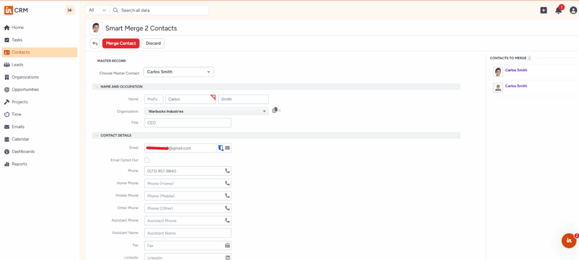This screenshot has width=579, height=260.
Task: Click the phone icon beside Phone field
Action: coord(227,171)
